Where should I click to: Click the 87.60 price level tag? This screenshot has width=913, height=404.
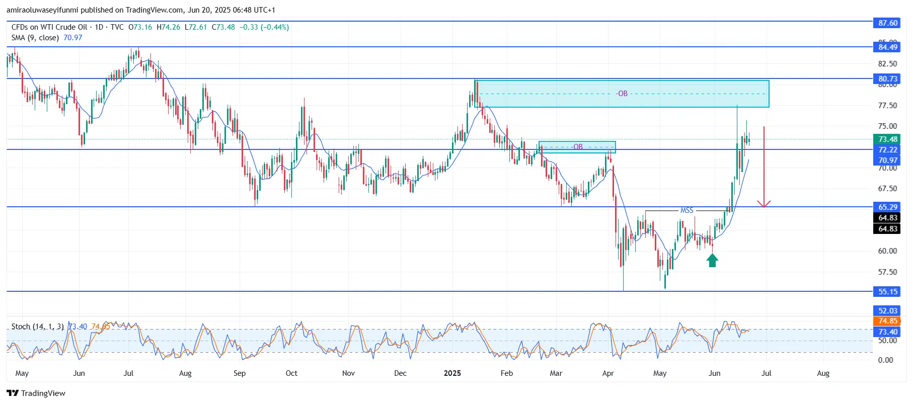(x=888, y=23)
